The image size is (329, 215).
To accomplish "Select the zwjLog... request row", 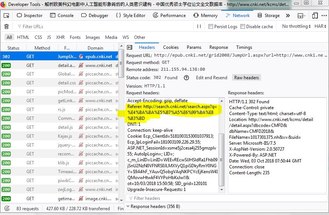I will pos(59,189).
